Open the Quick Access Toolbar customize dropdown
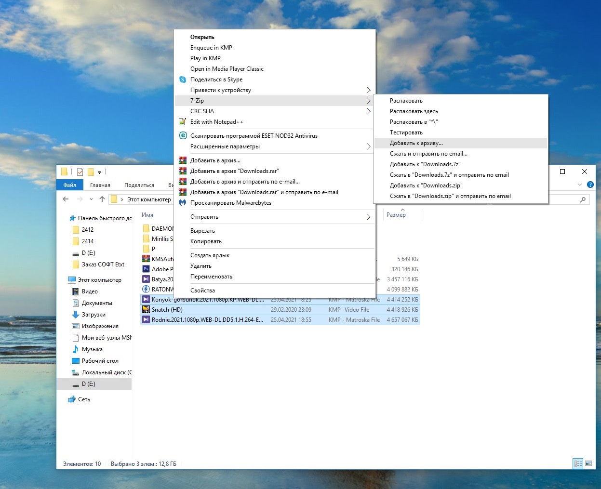Screen dimensions: 601x489 100,172
